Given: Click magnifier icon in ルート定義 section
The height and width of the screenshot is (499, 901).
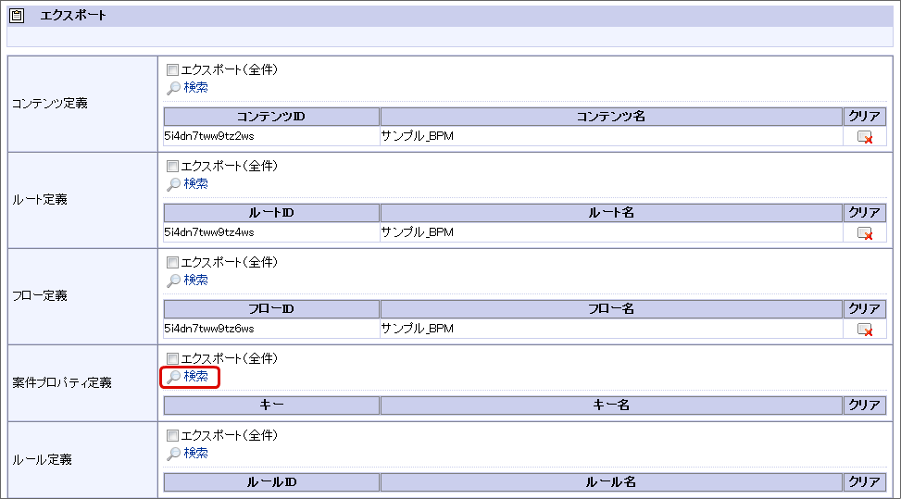Looking at the screenshot, I should (x=173, y=184).
